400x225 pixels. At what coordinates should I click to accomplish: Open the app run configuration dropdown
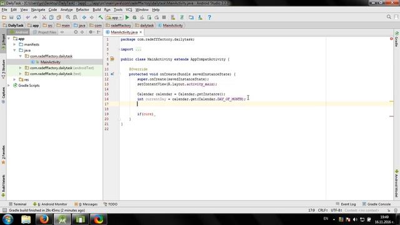pos(114,17)
